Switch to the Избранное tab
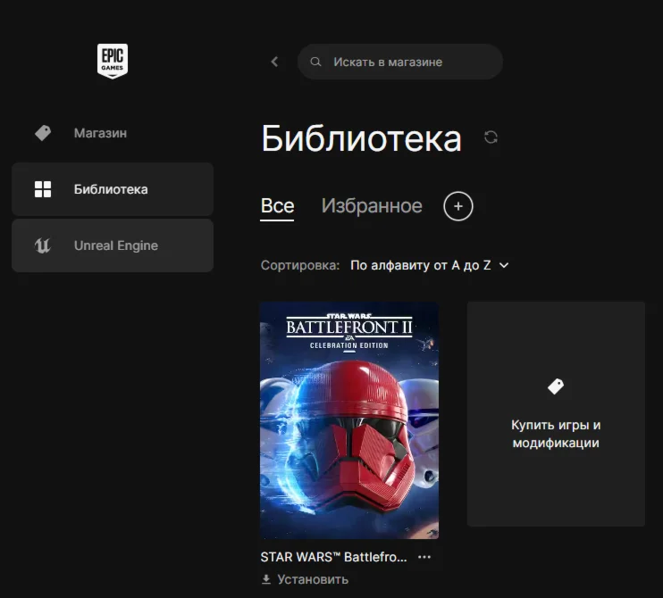Image resolution: width=663 pixels, height=598 pixels. (372, 206)
